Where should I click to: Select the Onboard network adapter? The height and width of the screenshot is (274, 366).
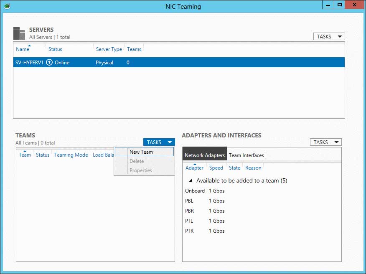[x=195, y=191]
